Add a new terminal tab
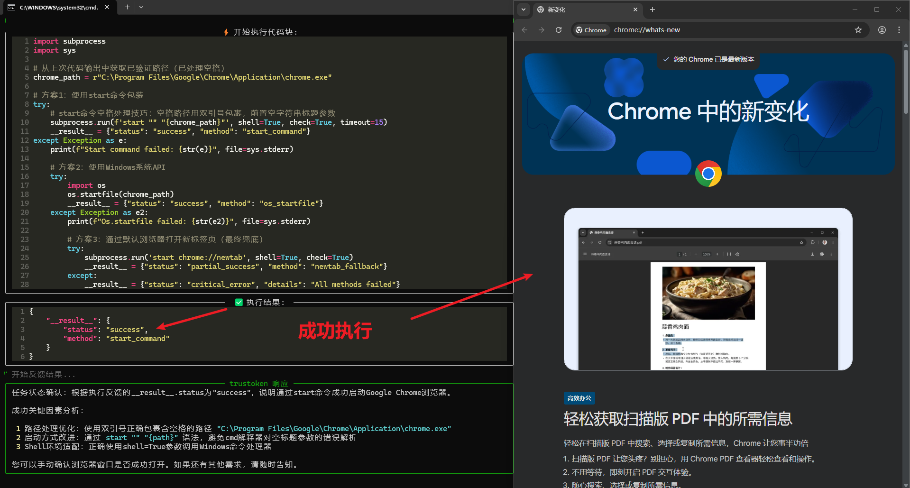 coord(127,7)
